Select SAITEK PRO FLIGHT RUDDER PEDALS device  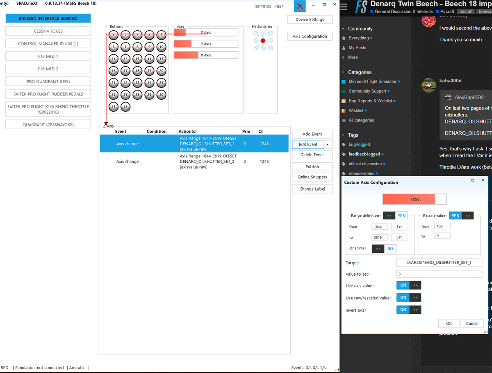click(x=48, y=94)
